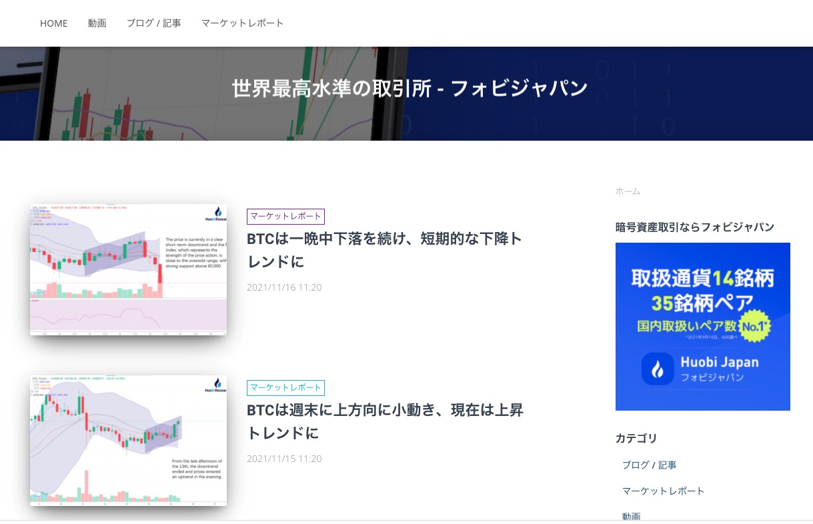Screen dimensions: 813x524
Task: Click teal マーケットレポート tag on second article
Action: (x=285, y=387)
